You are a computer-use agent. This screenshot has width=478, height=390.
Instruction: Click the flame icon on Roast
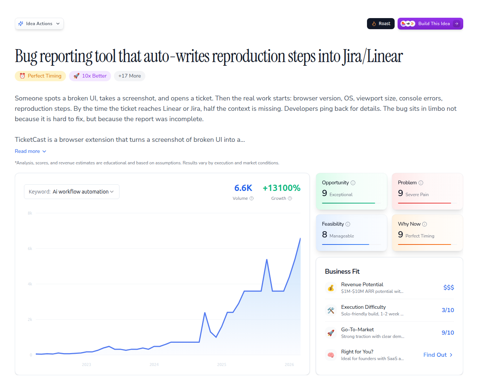click(x=374, y=24)
